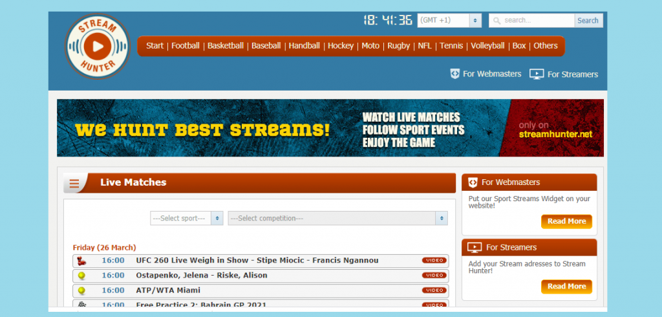Follow the For Streamers header link

click(x=573, y=74)
